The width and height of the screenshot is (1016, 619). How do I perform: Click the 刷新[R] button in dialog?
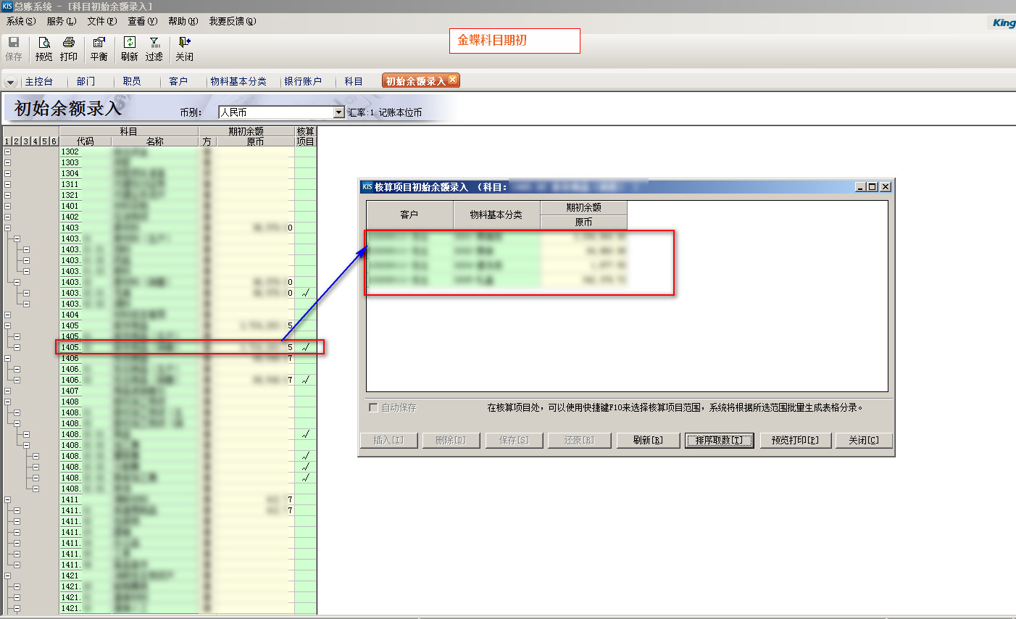648,440
